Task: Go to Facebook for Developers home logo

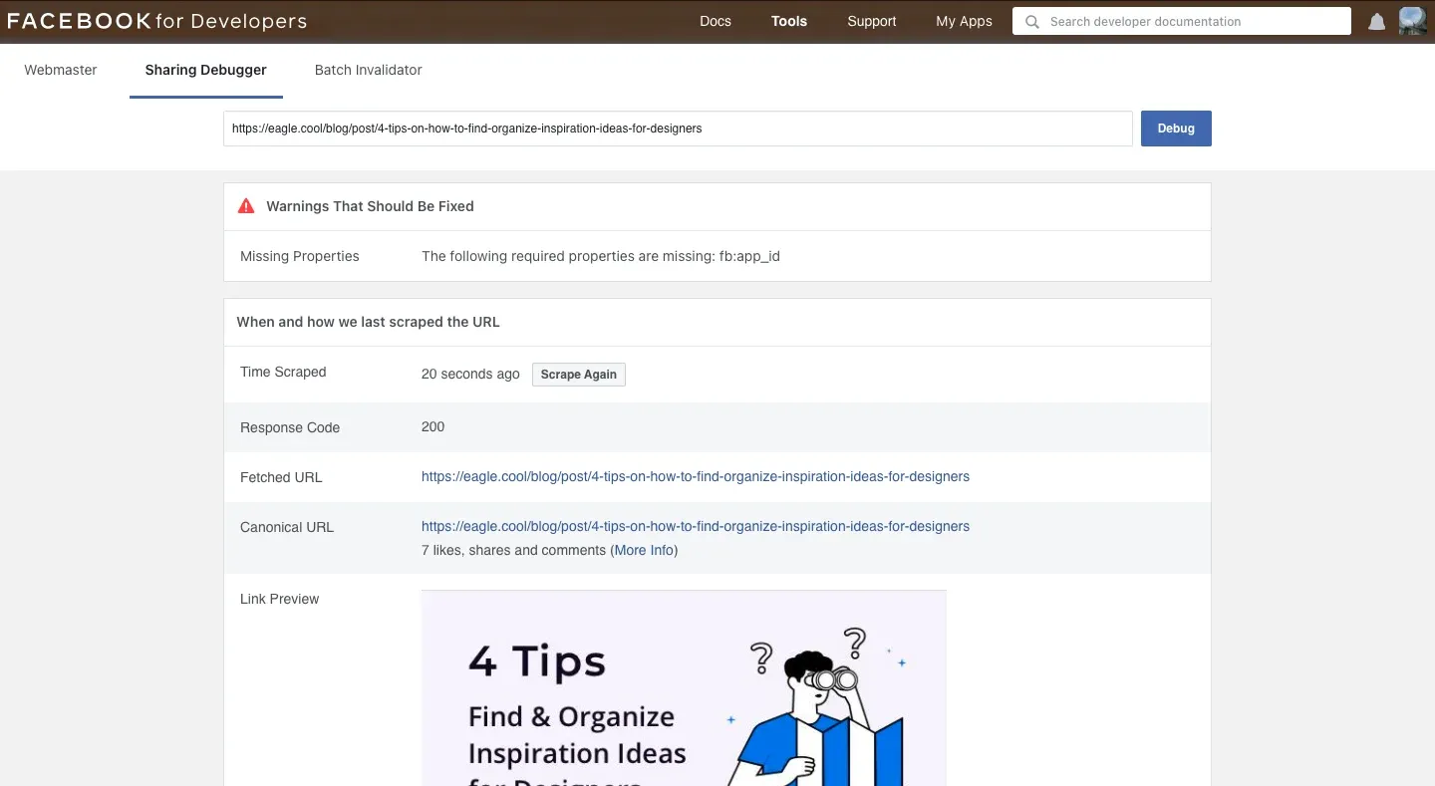Action: click(x=156, y=21)
